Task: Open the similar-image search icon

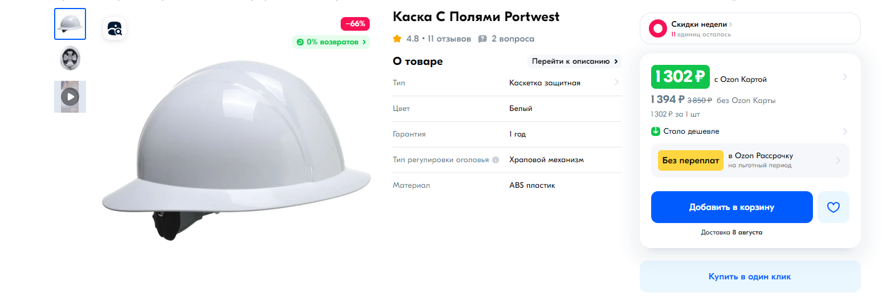Action: pos(115,28)
